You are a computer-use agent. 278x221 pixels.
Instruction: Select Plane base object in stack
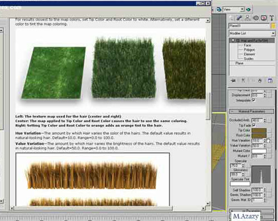(239, 63)
